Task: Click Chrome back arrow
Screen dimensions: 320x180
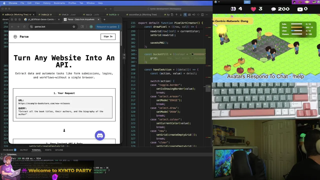Action: pos(12,27)
